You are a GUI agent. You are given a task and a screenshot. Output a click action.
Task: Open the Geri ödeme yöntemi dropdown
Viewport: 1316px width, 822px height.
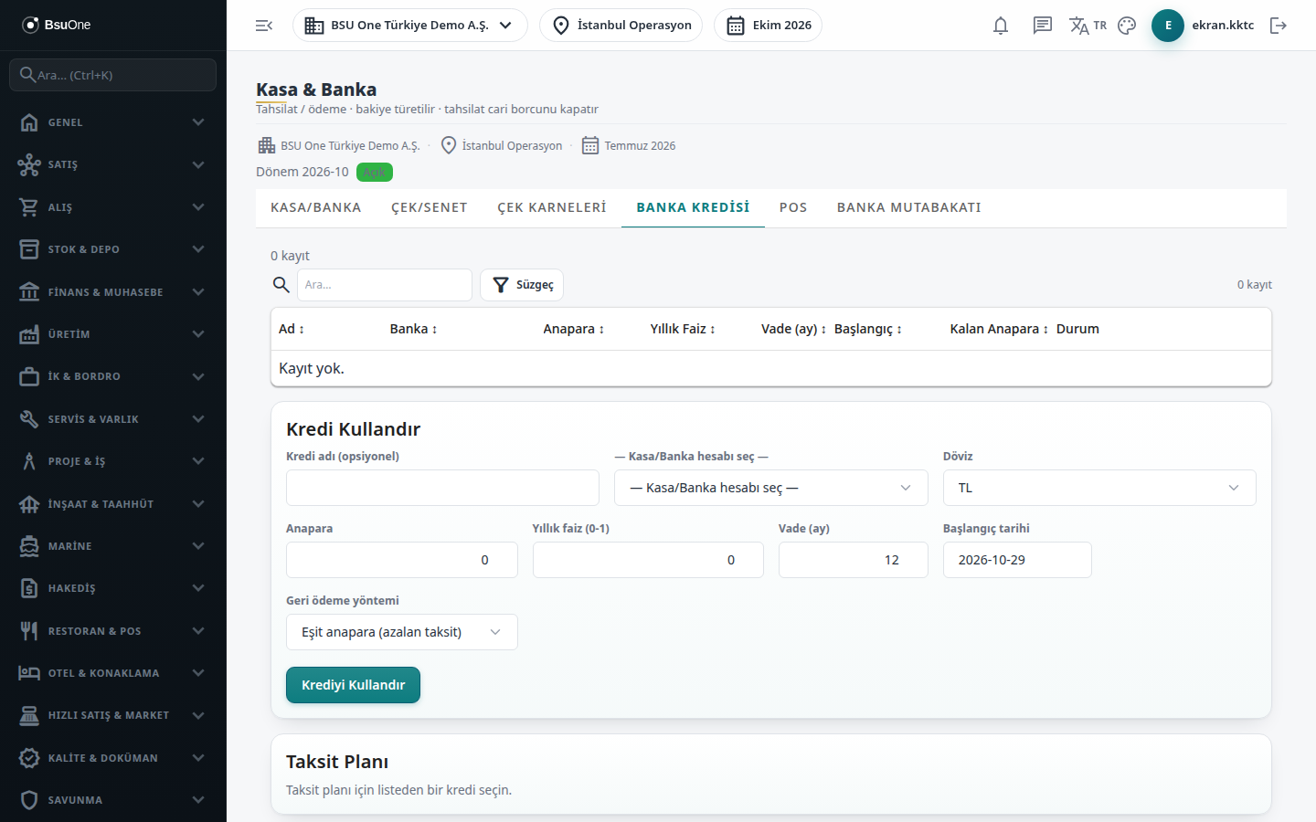tap(402, 632)
